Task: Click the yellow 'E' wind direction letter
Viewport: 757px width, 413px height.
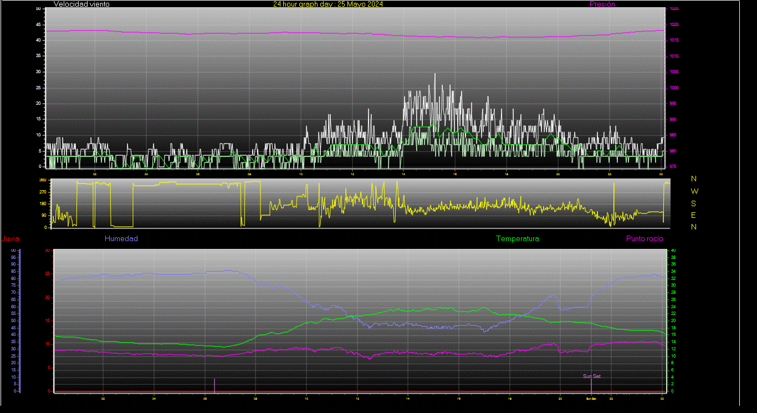Action: point(694,215)
